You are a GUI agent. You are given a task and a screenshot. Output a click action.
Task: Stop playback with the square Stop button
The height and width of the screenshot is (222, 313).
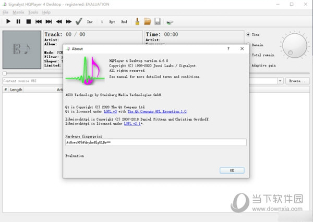[29, 21]
